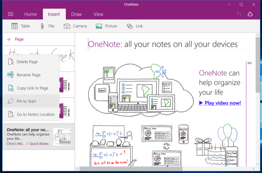Choose Go to Note's Location
The image size is (262, 173).
[31, 114]
